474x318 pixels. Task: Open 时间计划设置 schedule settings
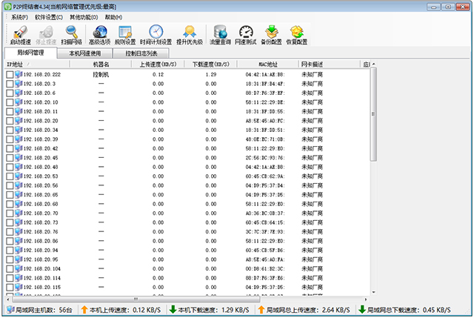coord(156,34)
